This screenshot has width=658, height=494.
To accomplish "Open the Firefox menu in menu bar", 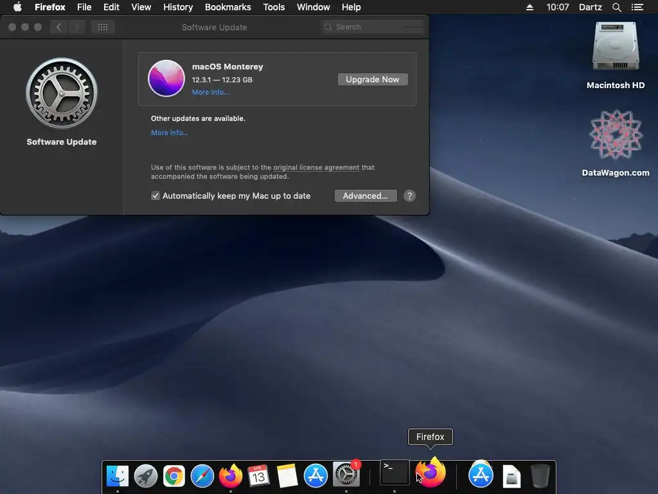I will (x=50, y=7).
